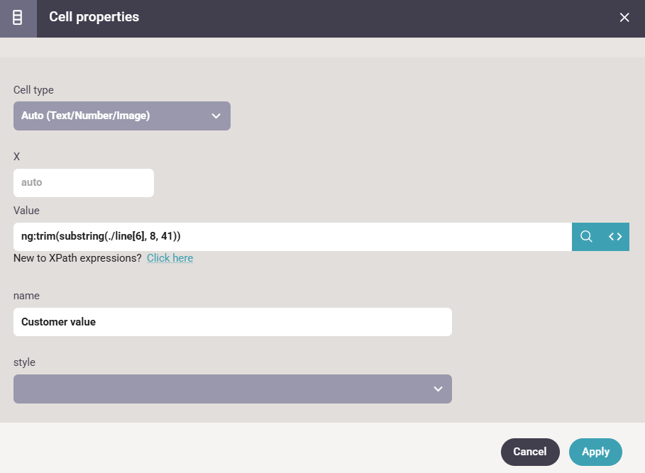Click the "New to XPath expressions?" text
This screenshot has width=645, height=473.
pyautogui.click(x=77, y=258)
